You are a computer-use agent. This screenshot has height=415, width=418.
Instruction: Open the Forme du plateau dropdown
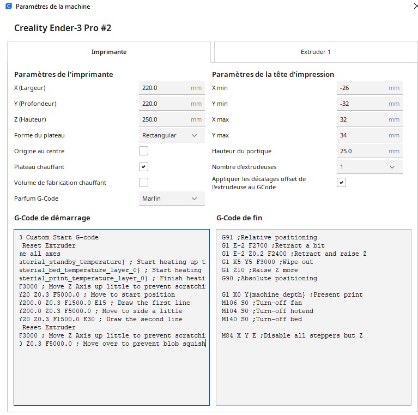tap(172, 135)
